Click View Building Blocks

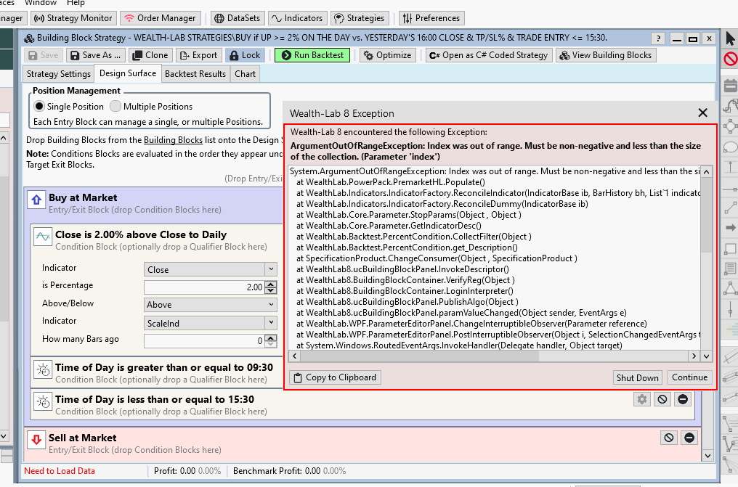click(x=606, y=55)
